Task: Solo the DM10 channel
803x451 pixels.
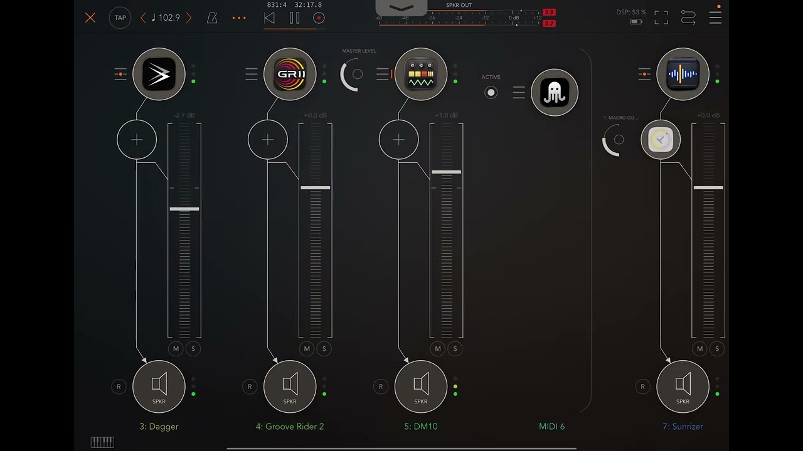Action: 455,349
